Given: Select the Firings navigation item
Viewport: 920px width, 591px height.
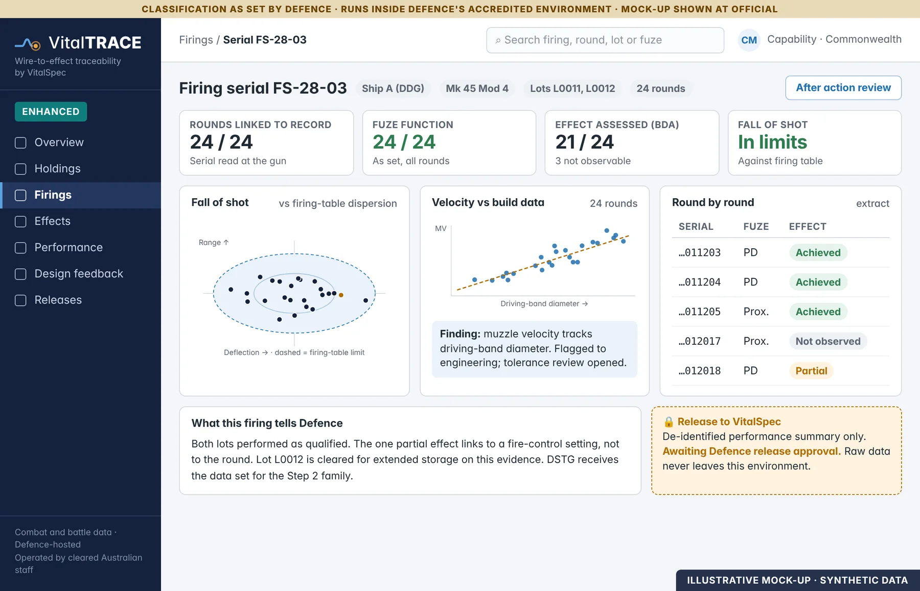Looking at the screenshot, I should tap(81, 195).
